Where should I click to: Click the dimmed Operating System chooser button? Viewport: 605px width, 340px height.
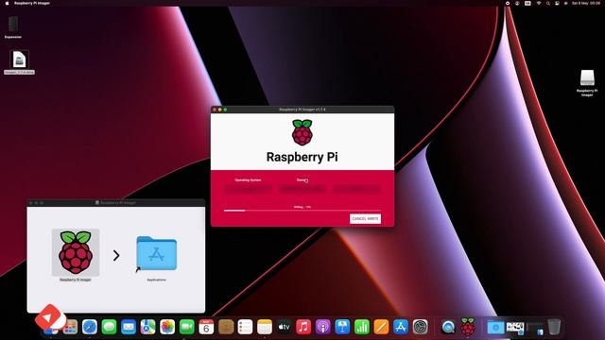(248, 189)
